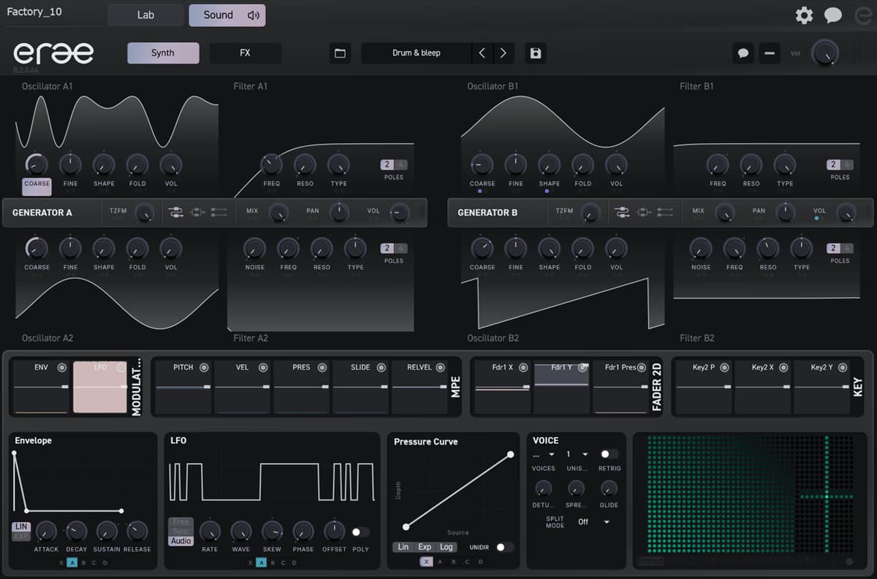Click the upper endpoint of the Pressure Curve
This screenshot has width=877, height=579.
[x=510, y=455]
